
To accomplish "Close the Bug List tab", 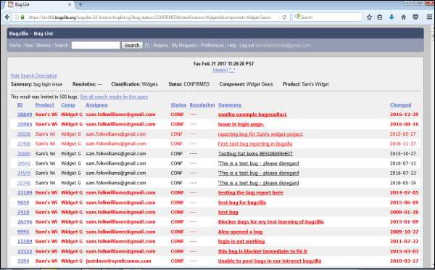I will pos(70,4).
